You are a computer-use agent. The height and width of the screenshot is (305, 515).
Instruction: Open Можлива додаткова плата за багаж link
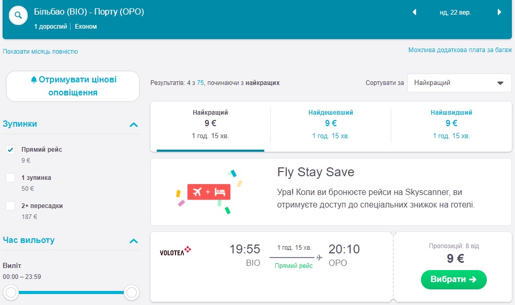[x=460, y=51]
